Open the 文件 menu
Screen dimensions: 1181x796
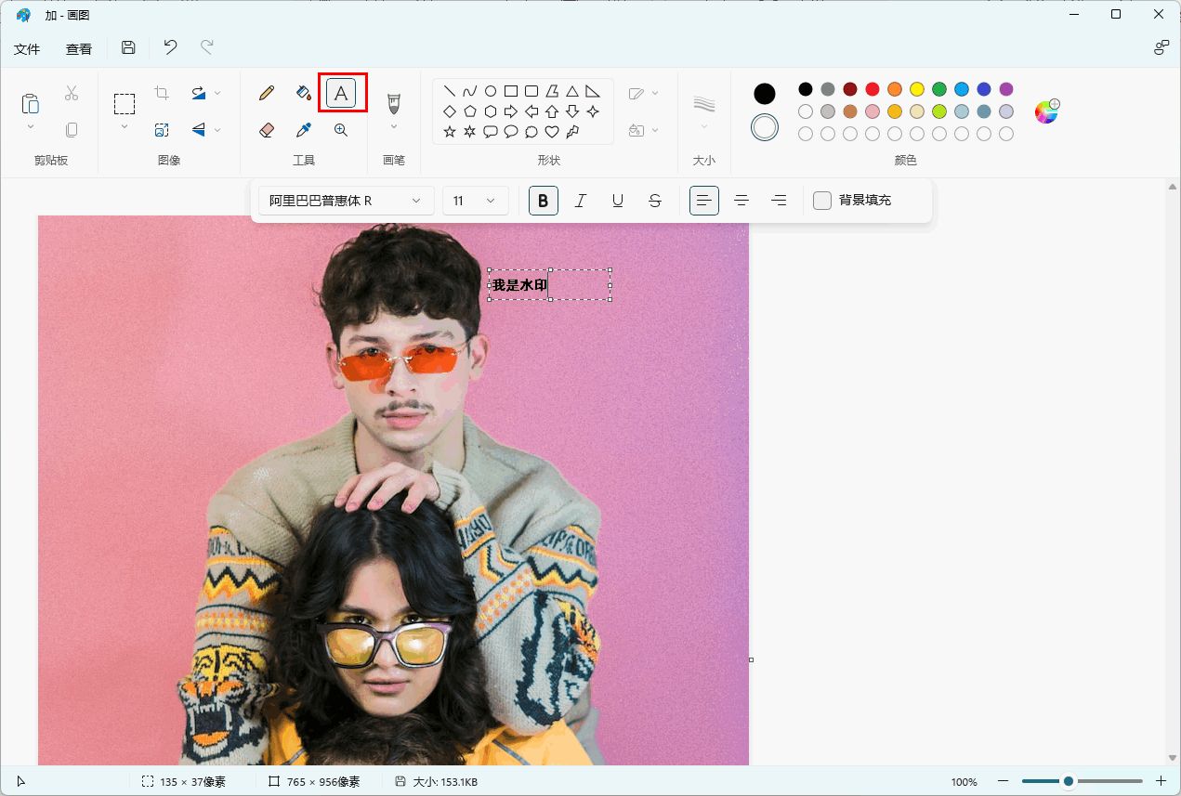[27, 49]
